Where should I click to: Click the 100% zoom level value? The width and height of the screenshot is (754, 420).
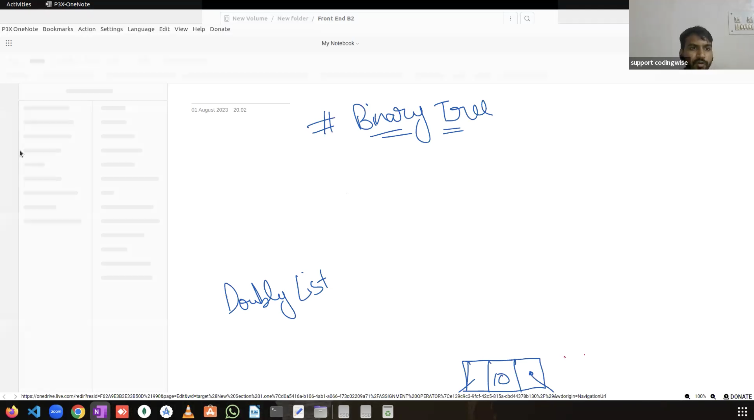click(x=700, y=396)
